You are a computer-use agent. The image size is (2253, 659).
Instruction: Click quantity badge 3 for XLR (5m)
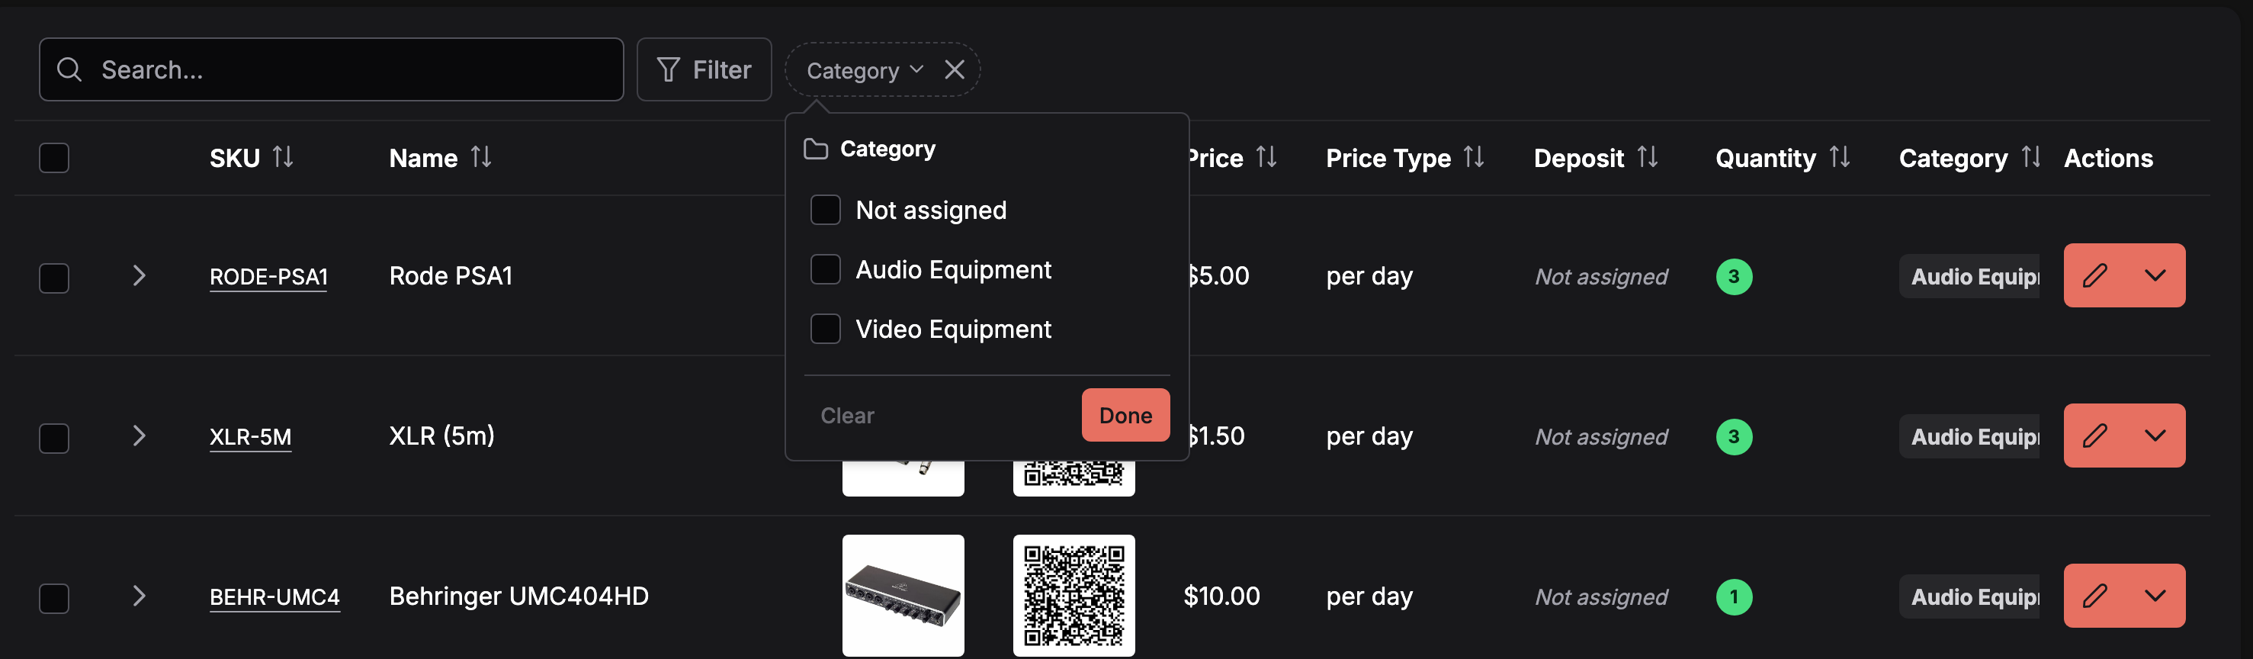[x=1734, y=437]
